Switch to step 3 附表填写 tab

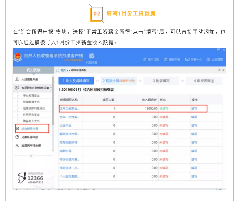(x=161, y=81)
